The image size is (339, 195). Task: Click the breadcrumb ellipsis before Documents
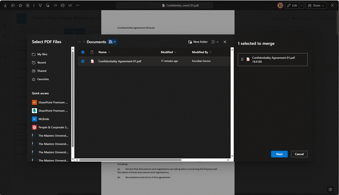point(79,42)
